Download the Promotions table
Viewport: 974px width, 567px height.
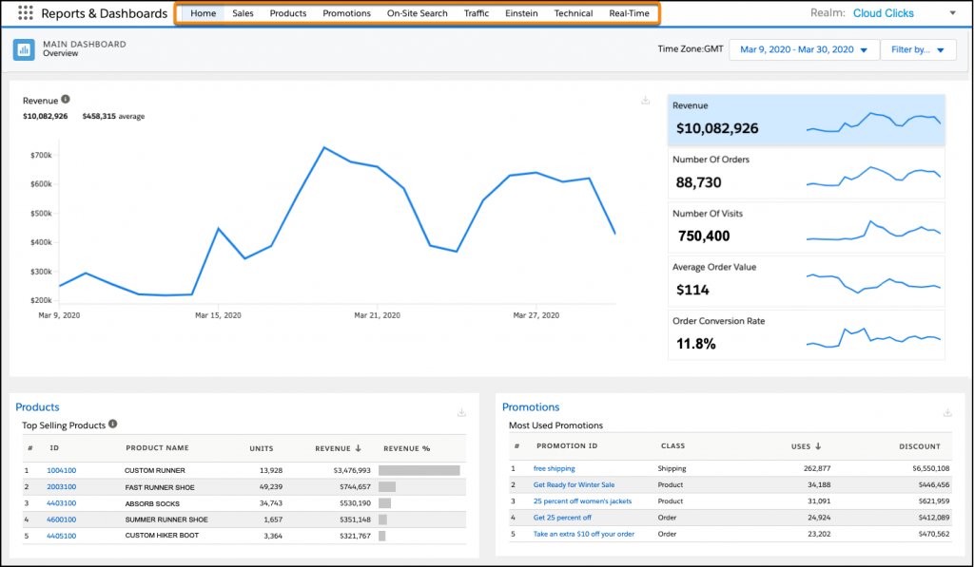click(x=947, y=412)
